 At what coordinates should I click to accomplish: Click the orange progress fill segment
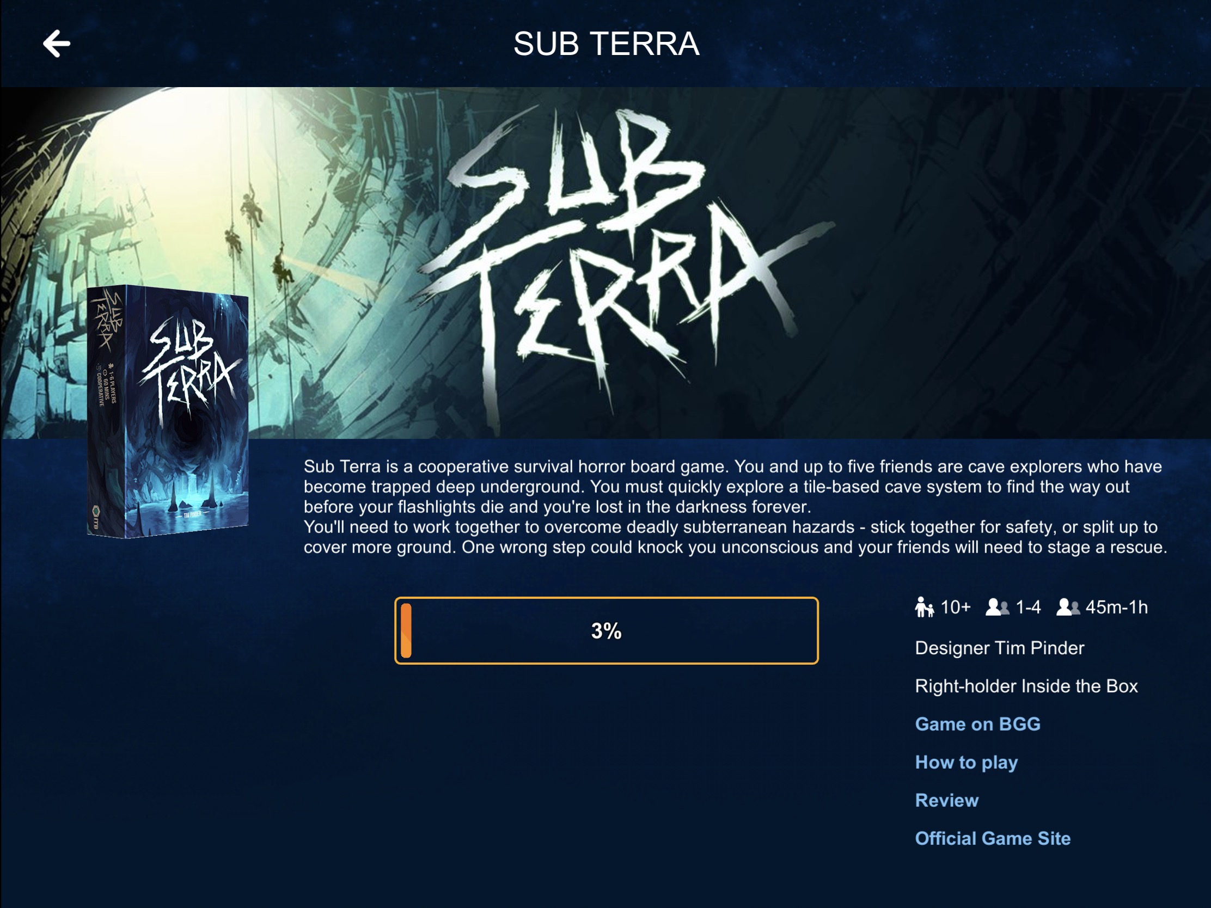coord(406,630)
